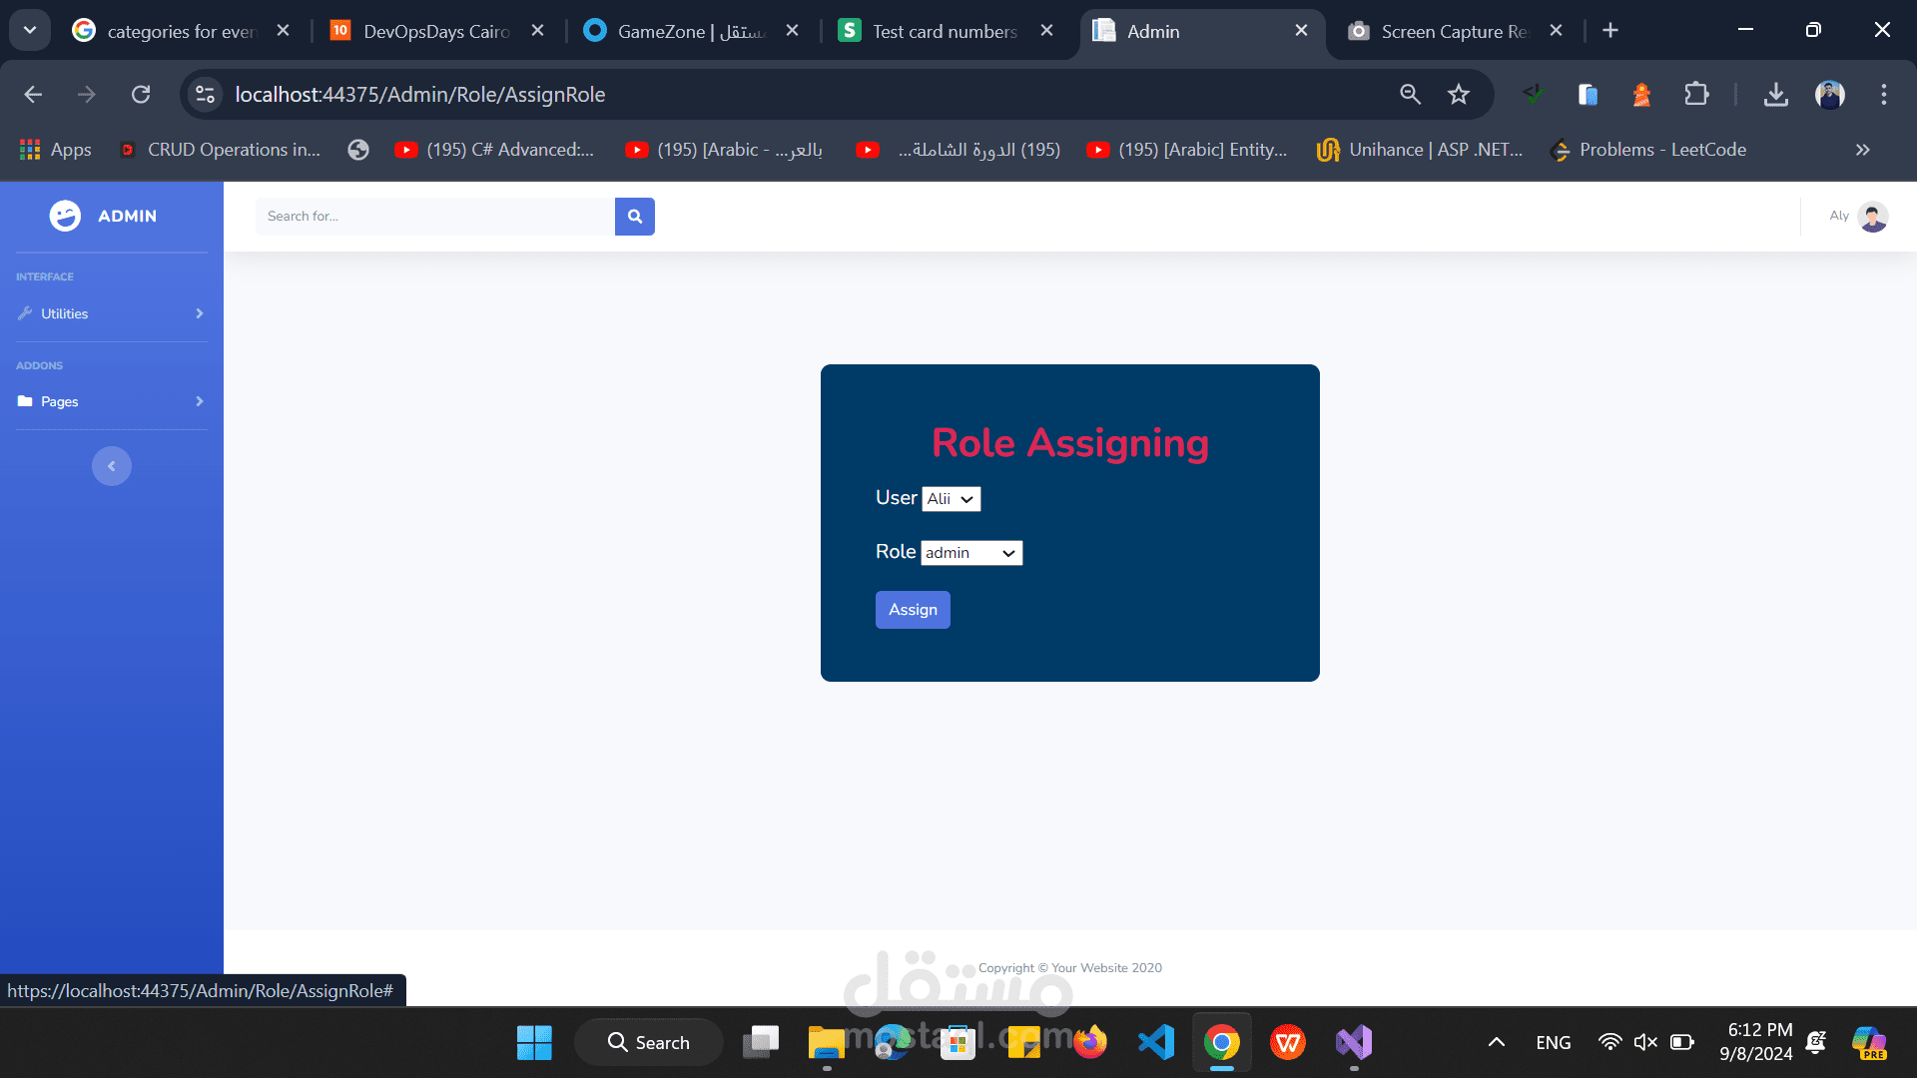
Task: Open Chrome downloads icon
Action: pos(1775,95)
